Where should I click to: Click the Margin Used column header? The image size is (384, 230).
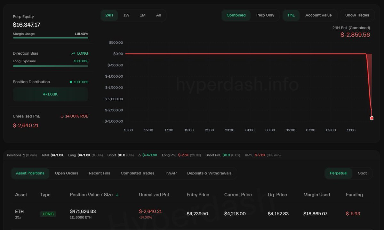pyautogui.click(x=317, y=195)
